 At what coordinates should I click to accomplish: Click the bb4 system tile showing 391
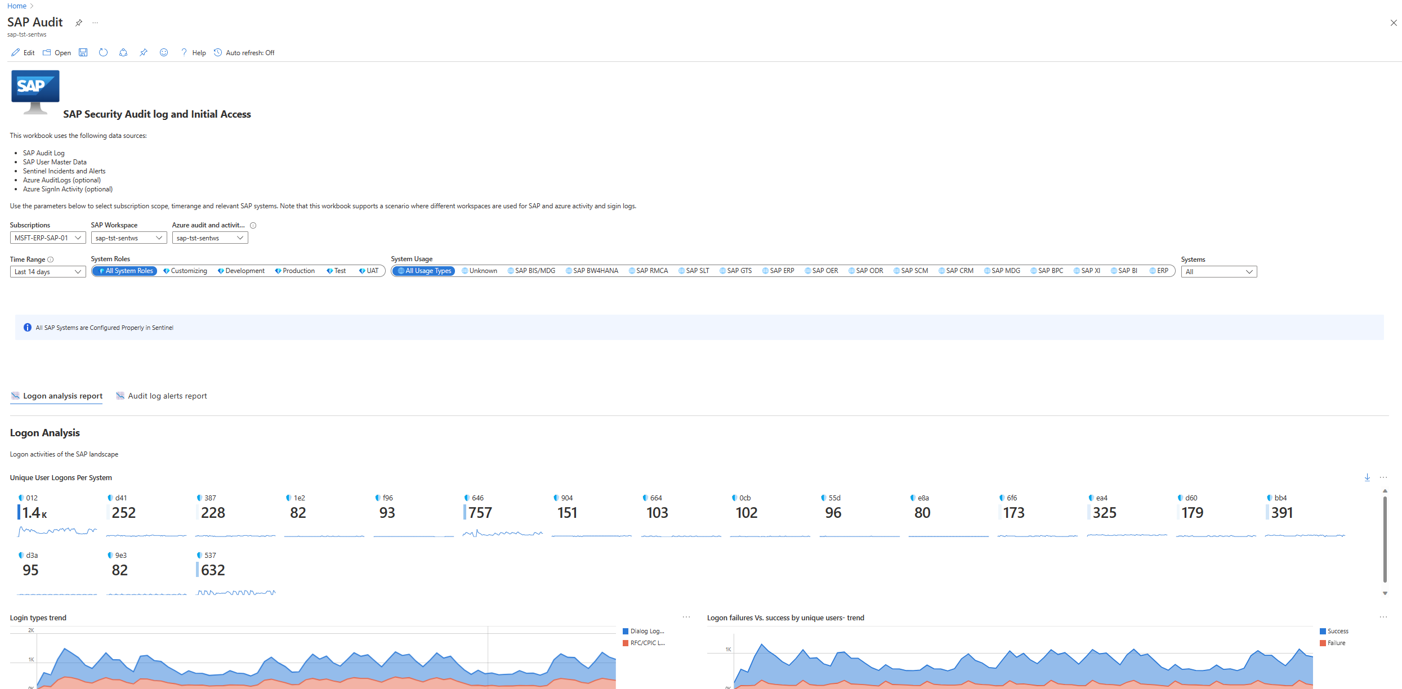click(1305, 516)
